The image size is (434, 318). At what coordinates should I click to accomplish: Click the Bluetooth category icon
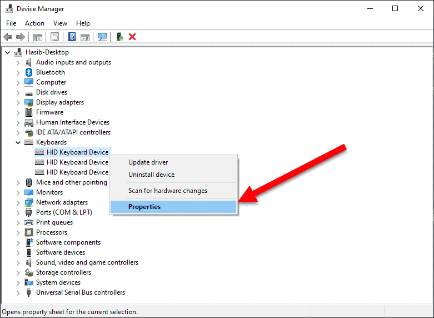point(29,72)
